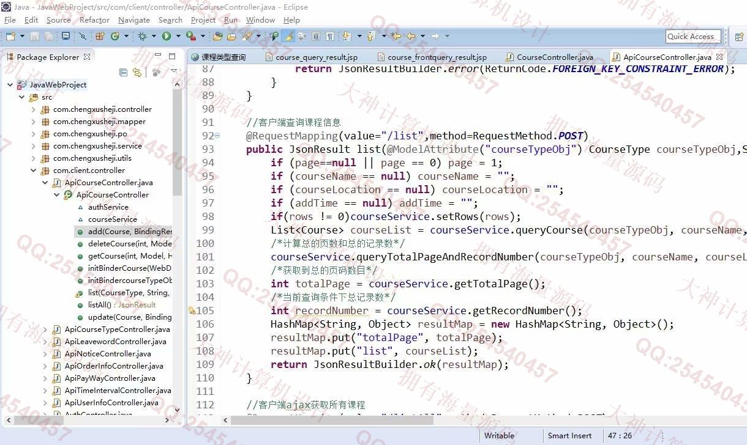The height and width of the screenshot is (445, 747).
Task: Collapse All in Package Explorer
Action: [x=123, y=72]
